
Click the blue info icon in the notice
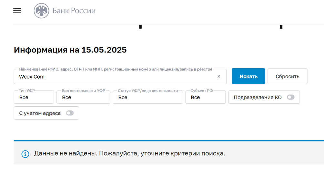25,154
